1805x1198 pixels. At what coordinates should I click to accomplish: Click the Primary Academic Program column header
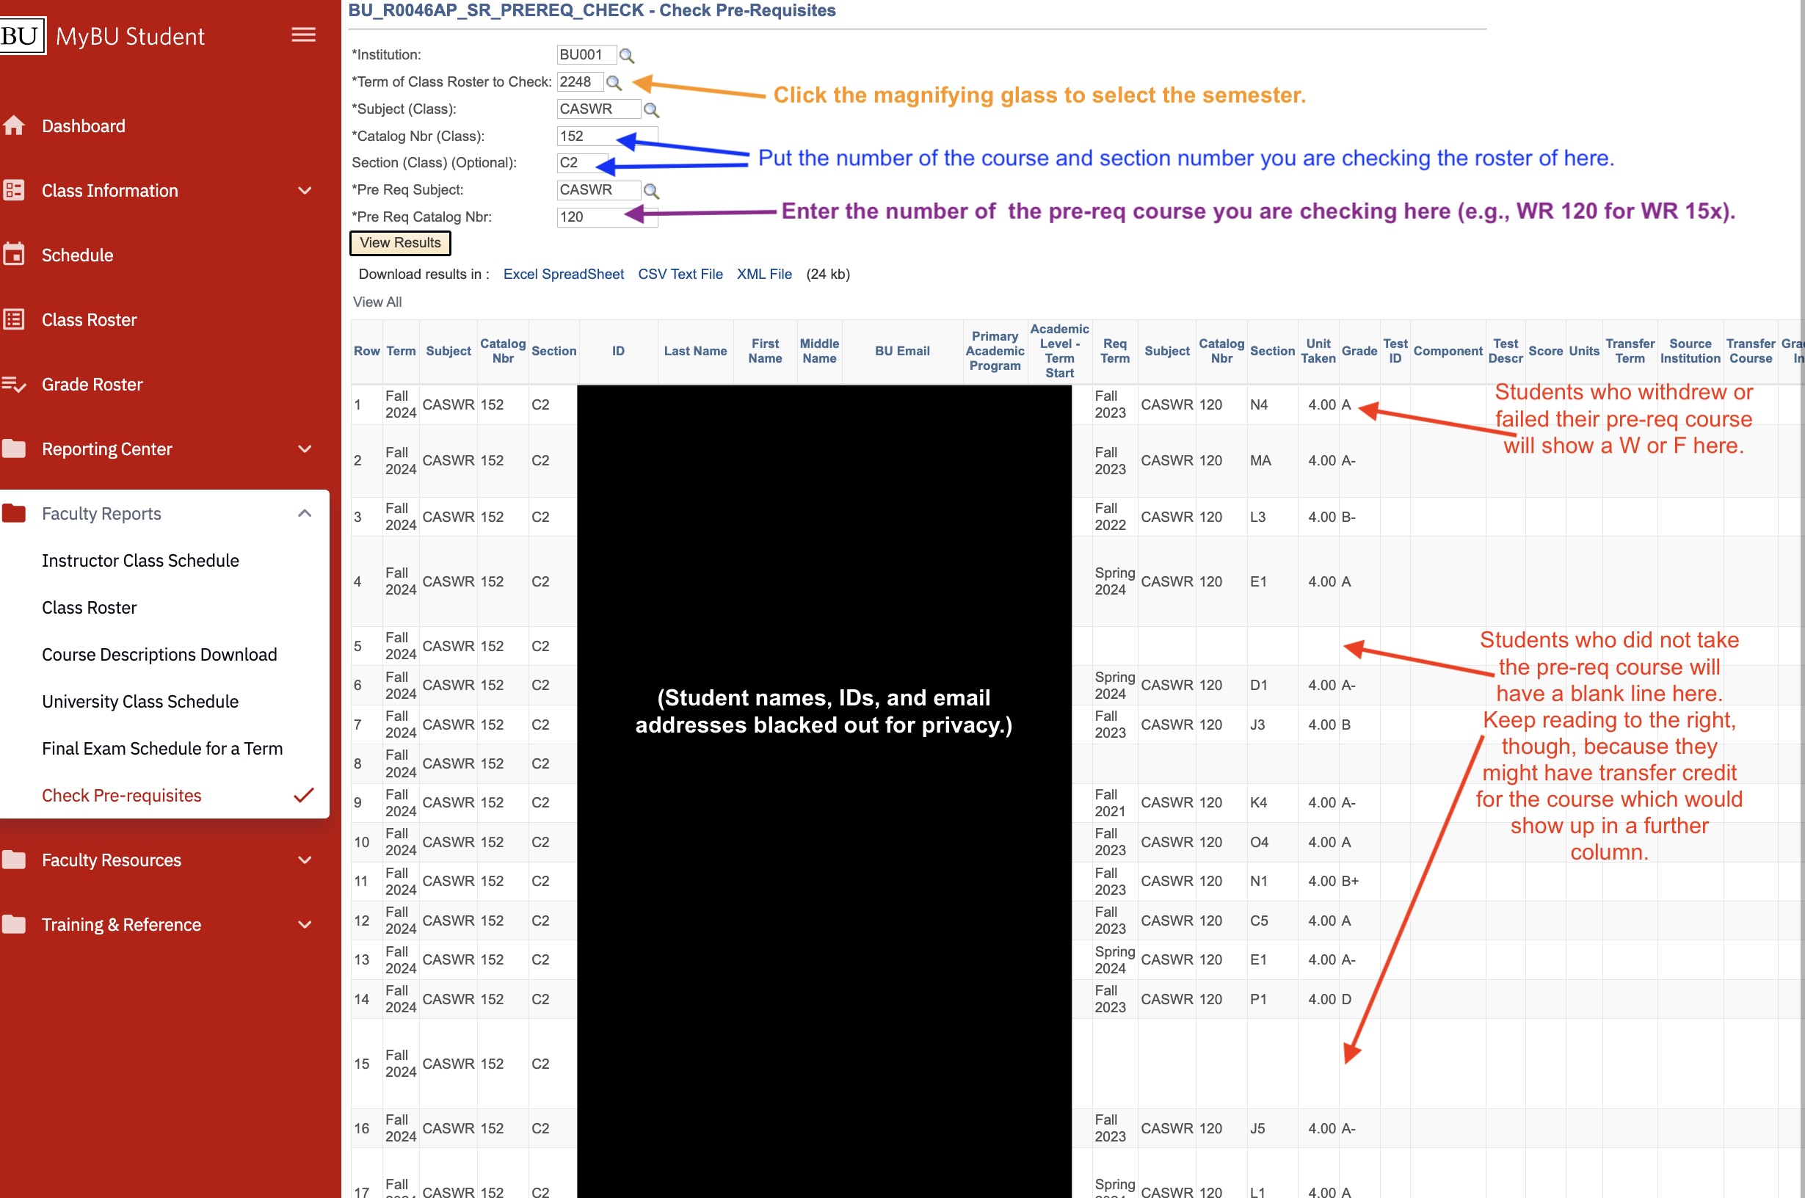[x=995, y=351]
